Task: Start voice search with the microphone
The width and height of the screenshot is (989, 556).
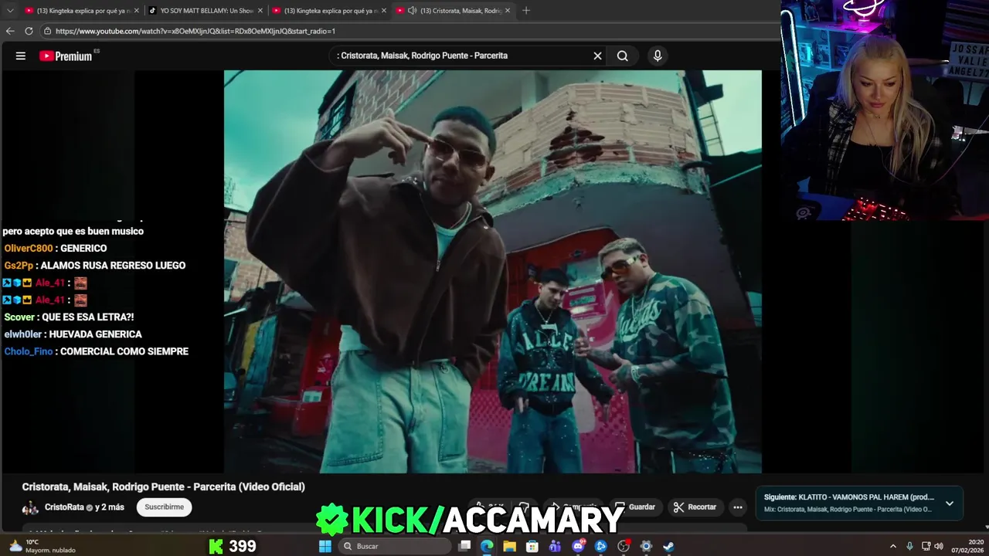Action: coord(658,56)
